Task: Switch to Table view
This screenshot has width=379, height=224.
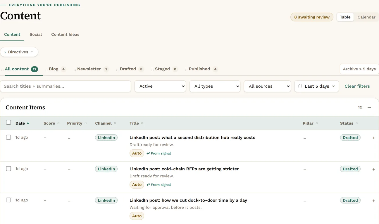Action: [x=345, y=17]
